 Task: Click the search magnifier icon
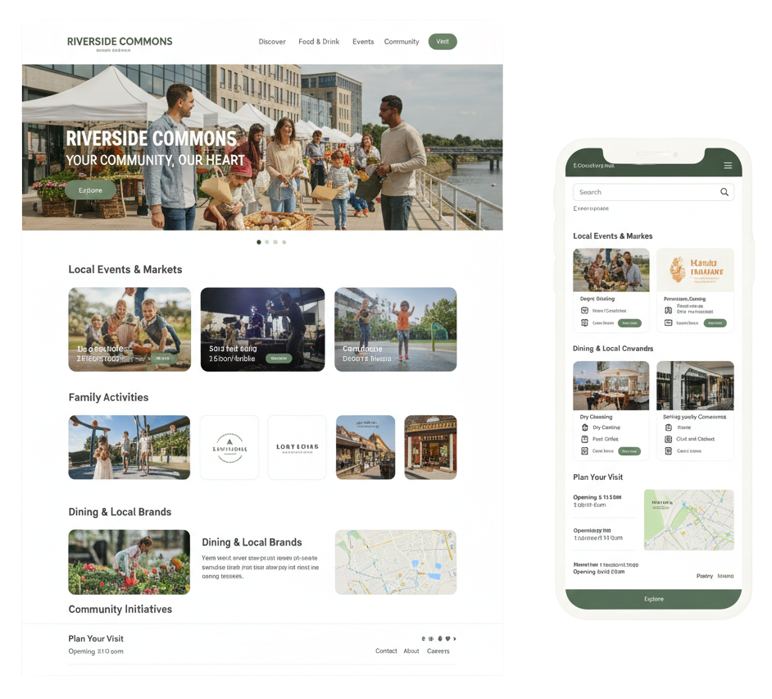click(724, 192)
